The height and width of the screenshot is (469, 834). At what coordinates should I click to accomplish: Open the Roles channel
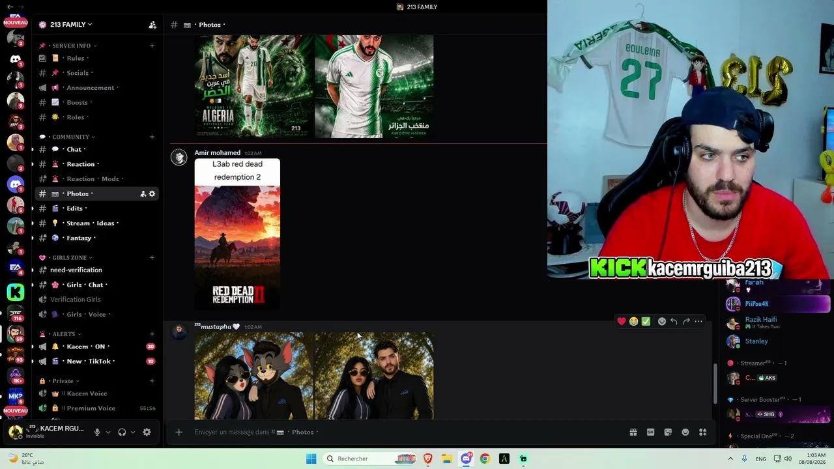(96, 117)
